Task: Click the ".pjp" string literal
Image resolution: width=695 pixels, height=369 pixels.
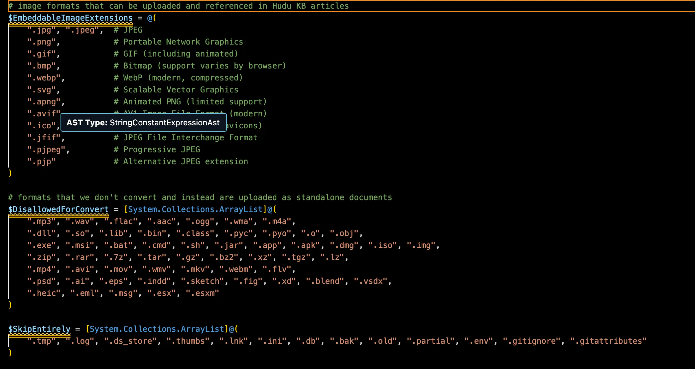Action: point(41,162)
